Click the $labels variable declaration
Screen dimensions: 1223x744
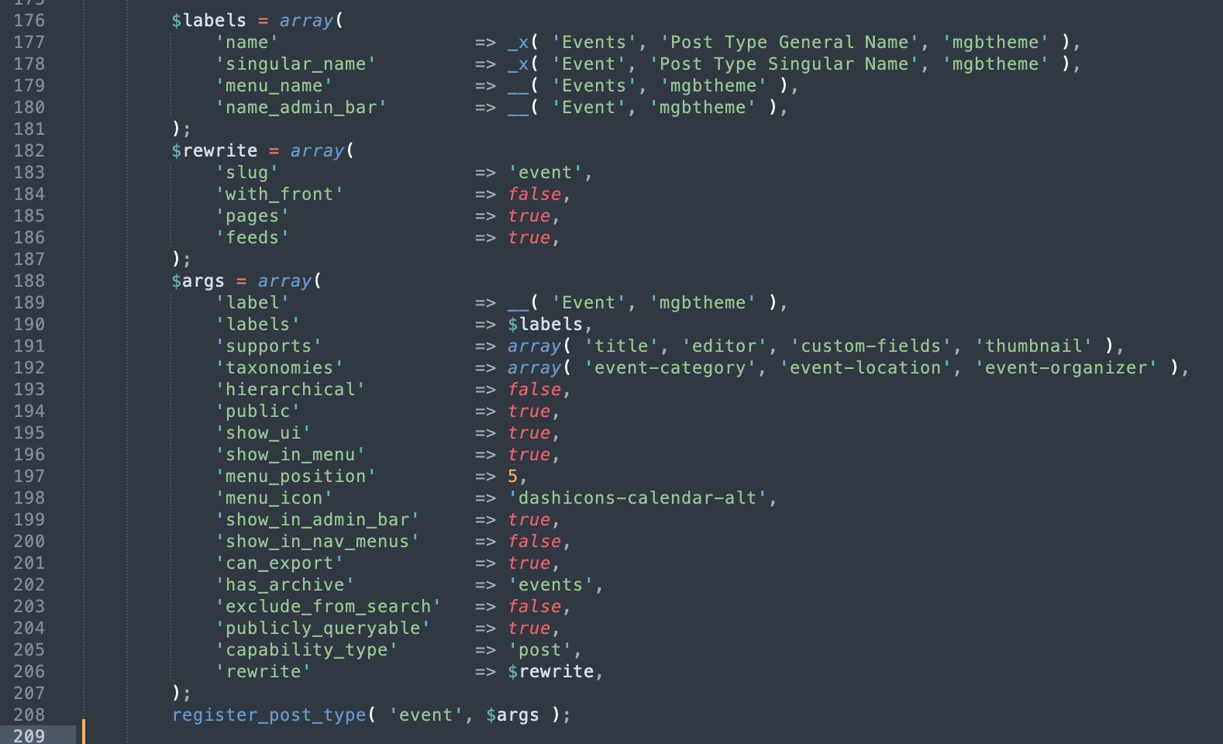[209, 20]
